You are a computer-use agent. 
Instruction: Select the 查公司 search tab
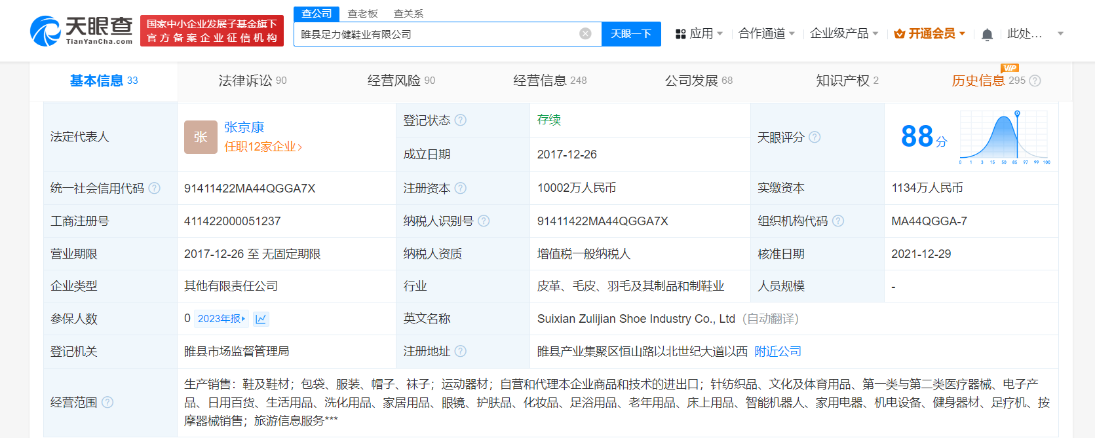click(317, 13)
